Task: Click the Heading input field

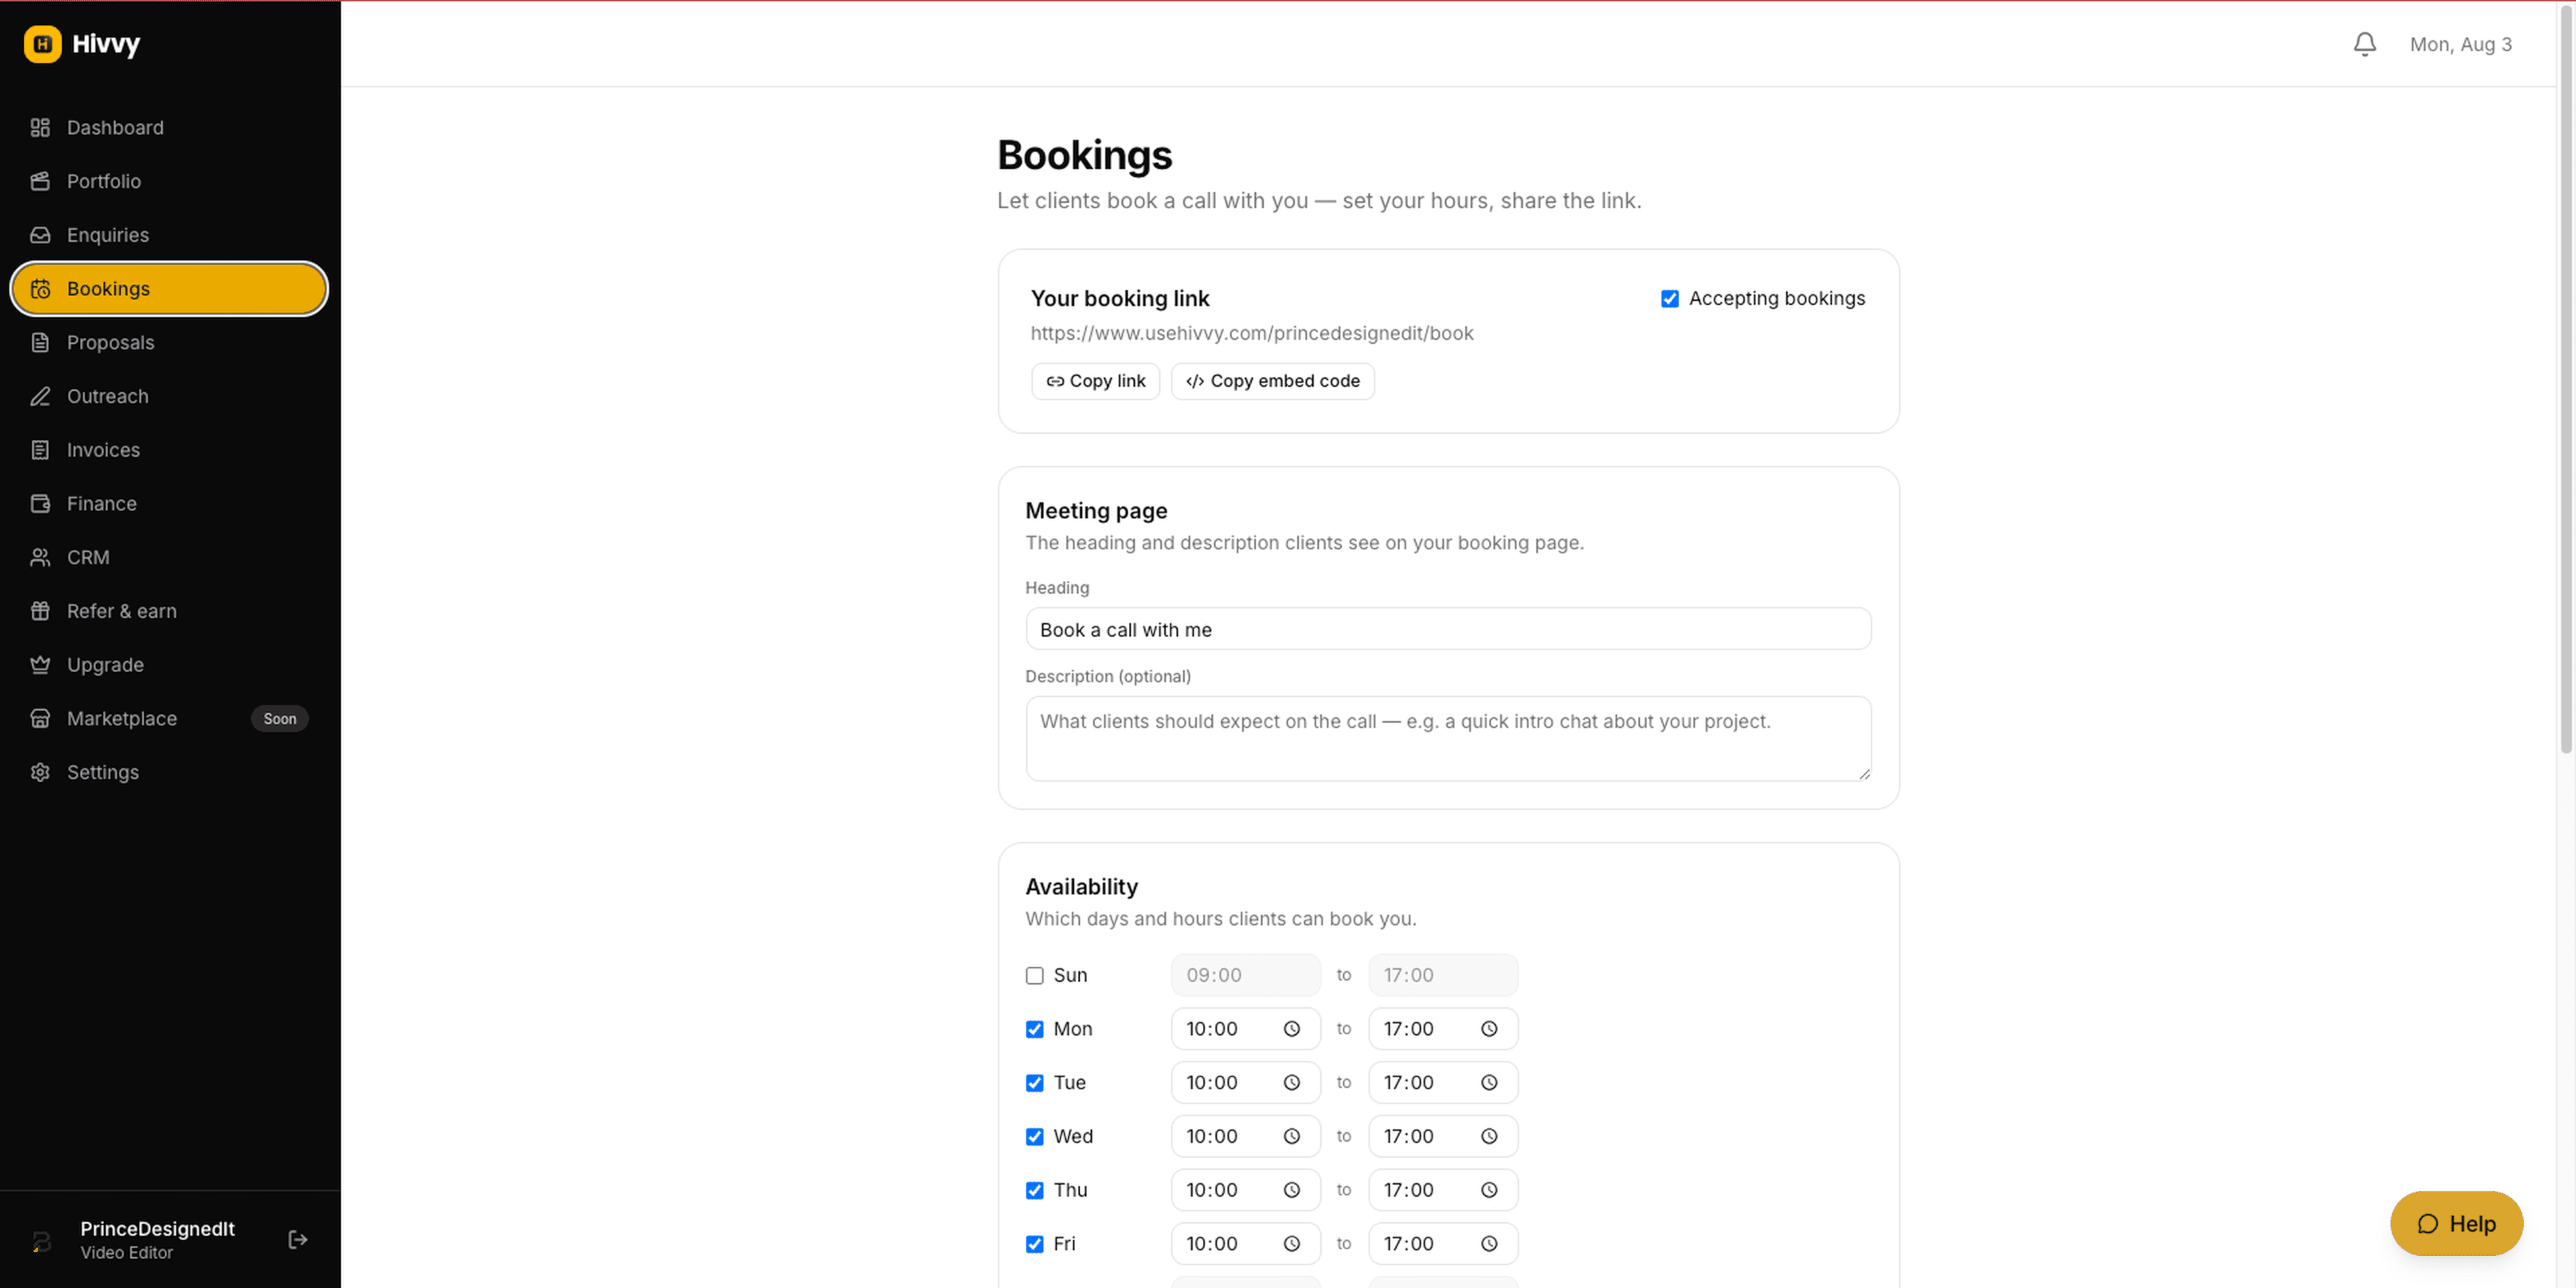Action: point(1448,629)
